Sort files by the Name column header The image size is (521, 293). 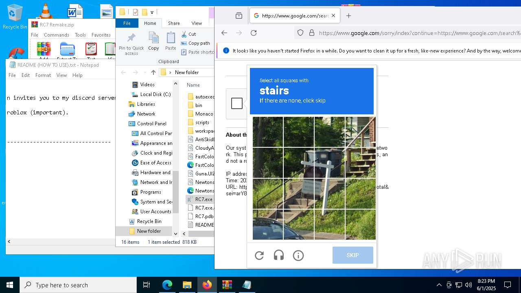pos(193,85)
